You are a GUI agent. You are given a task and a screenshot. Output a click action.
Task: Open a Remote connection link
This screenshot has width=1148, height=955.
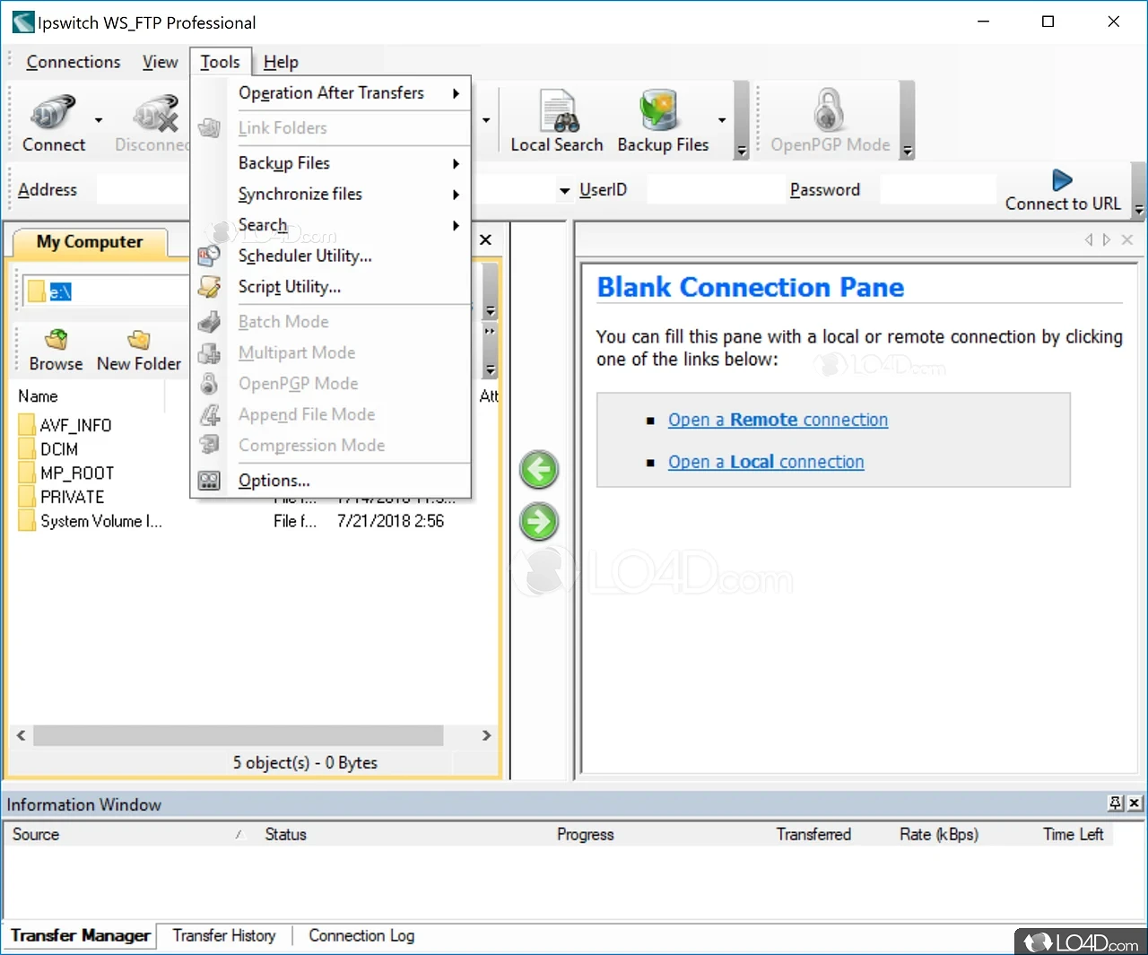[778, 420]
